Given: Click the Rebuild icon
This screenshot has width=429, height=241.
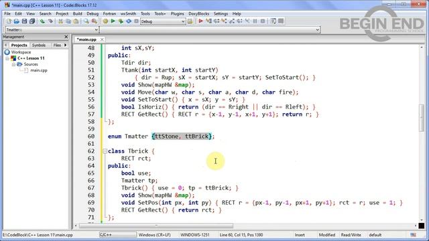Looking at the screenshot, I should pos(129,21).
